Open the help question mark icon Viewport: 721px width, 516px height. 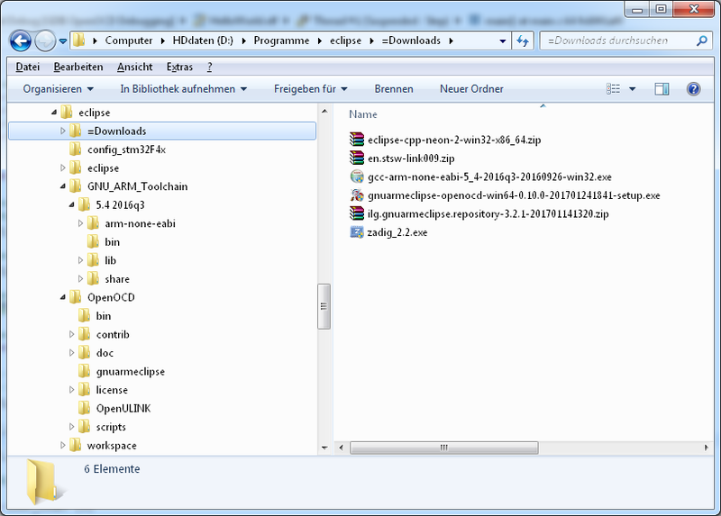pyautogui.click(x=693, y=89)
